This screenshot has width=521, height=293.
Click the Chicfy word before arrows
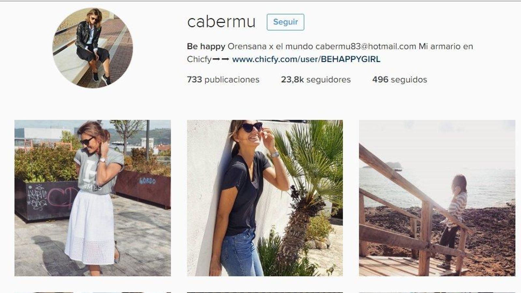point(199,59)
